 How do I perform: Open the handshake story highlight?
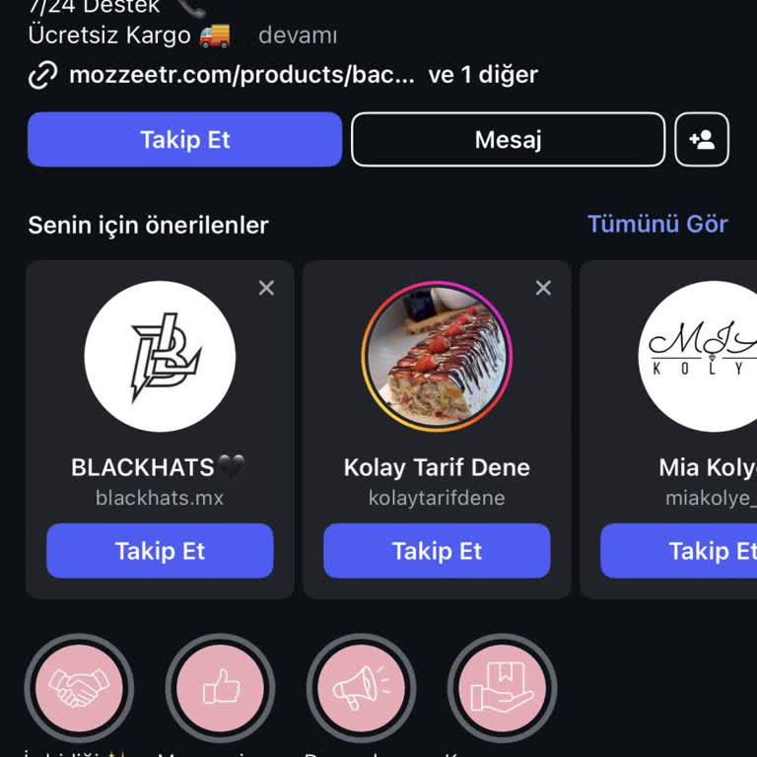coord(79,687)
